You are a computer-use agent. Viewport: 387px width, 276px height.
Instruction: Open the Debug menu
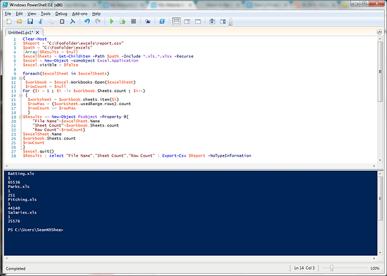click(x=61, y=14)
